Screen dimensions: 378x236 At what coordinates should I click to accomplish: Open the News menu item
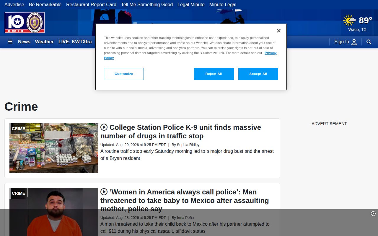24,42
